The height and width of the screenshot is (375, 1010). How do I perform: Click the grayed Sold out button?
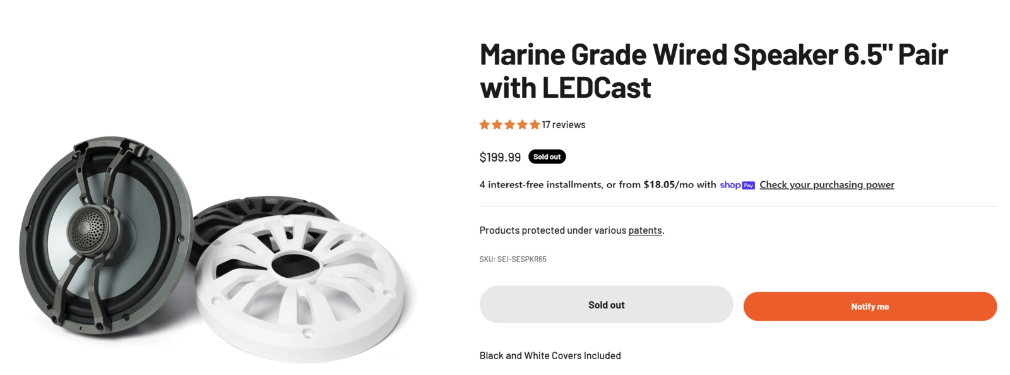click(605, 304)
